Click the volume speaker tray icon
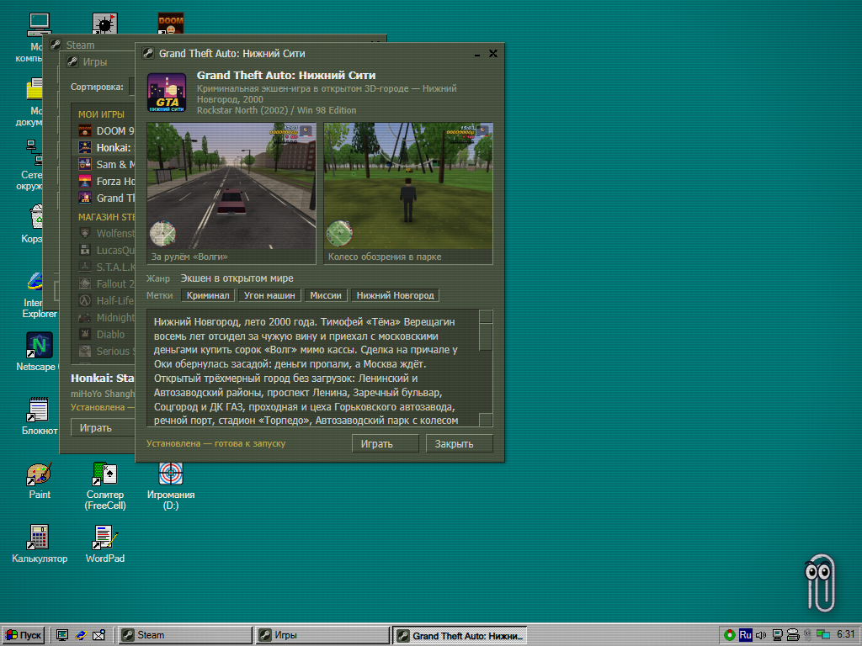This screenshot has height=646, width=862. [761, 635]
